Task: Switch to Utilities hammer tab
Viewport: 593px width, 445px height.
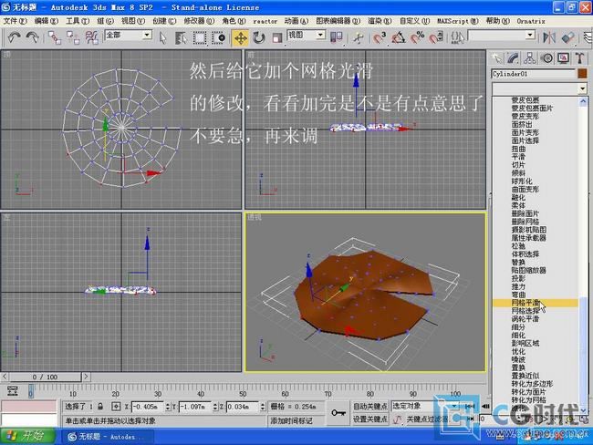Action: point(579,58)
